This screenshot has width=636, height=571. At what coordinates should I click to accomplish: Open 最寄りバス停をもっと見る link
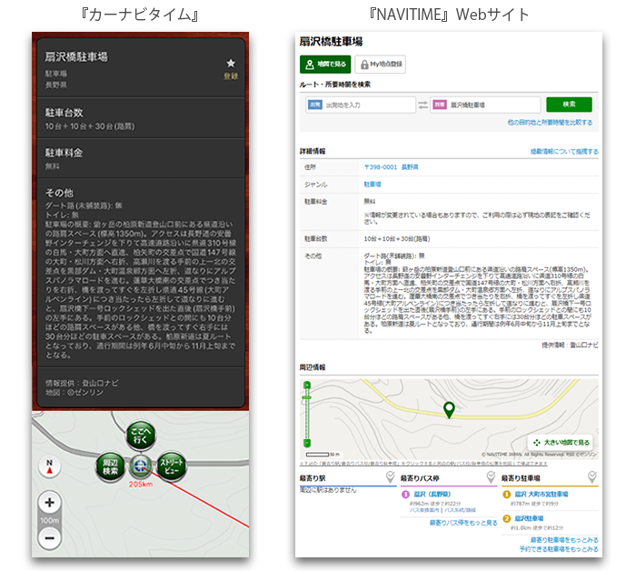463,523
